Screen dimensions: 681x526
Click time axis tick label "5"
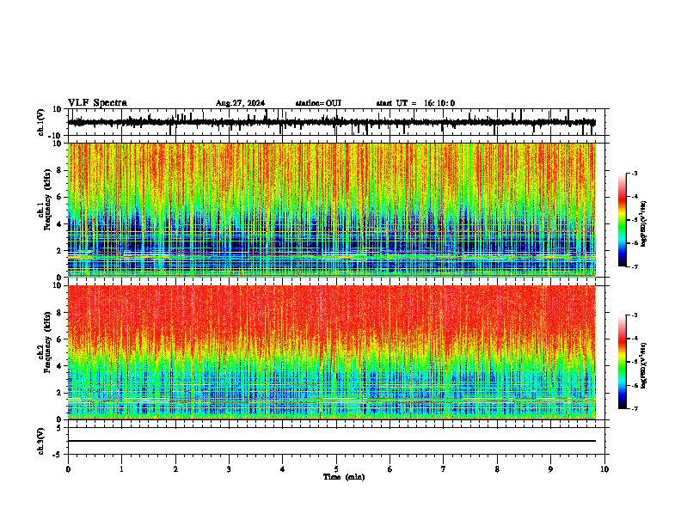coord(336,469)
